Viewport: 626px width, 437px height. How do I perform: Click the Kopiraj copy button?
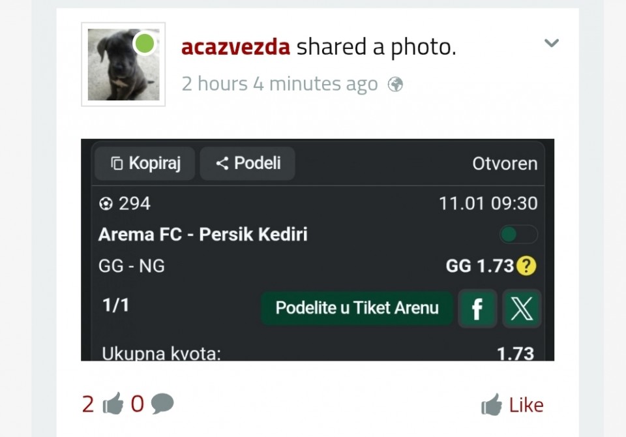145,163
